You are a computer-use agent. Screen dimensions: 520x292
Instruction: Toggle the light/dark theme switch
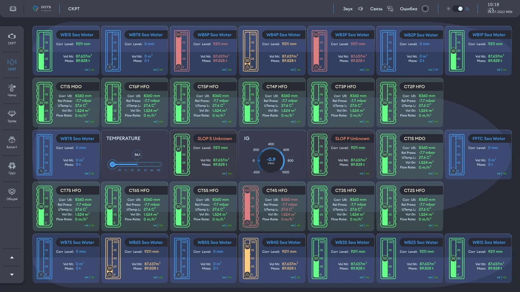tap(458, 9)
